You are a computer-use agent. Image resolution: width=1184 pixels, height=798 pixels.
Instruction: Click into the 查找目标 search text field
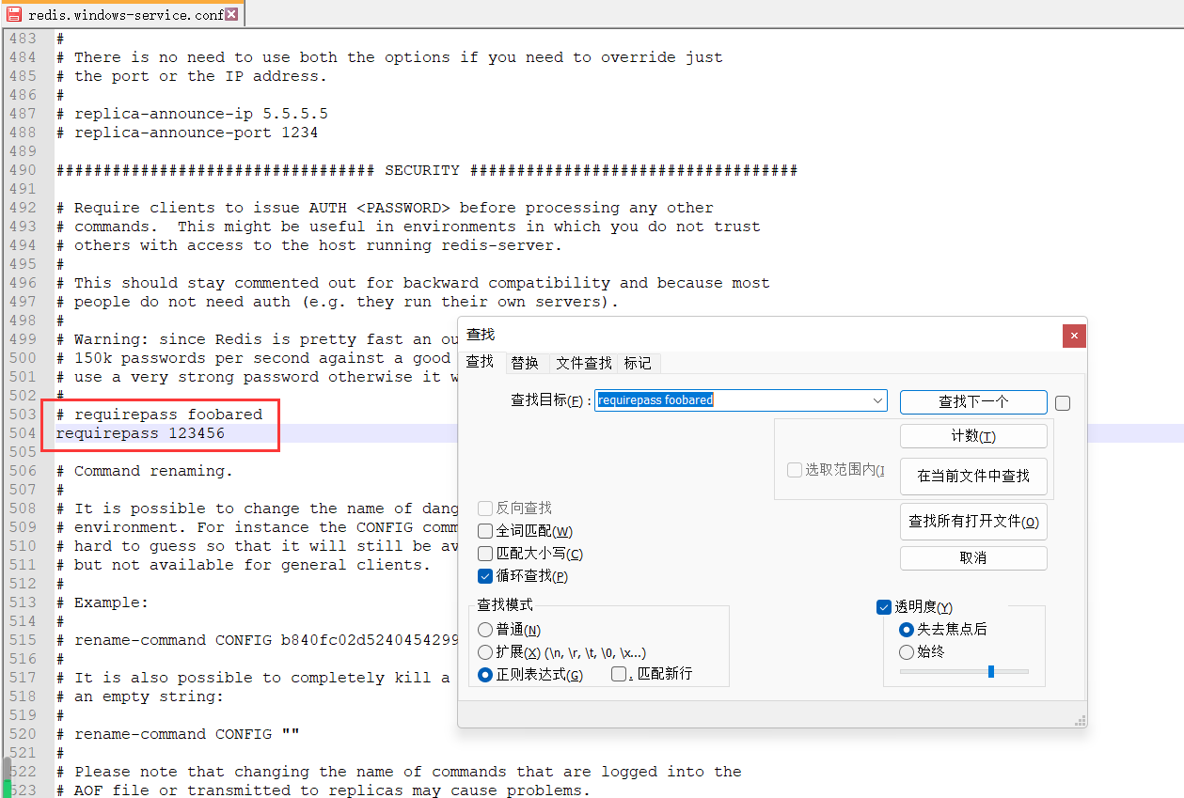734,400
